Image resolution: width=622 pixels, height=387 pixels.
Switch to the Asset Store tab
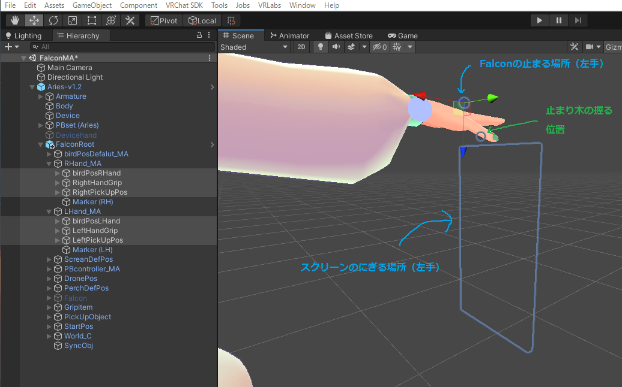(349, 35)
